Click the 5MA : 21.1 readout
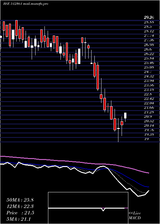 [19, 219]
